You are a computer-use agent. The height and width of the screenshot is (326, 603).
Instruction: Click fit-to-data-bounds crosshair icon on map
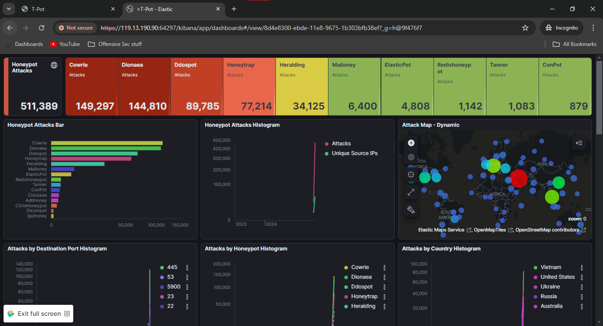[411, 174]
